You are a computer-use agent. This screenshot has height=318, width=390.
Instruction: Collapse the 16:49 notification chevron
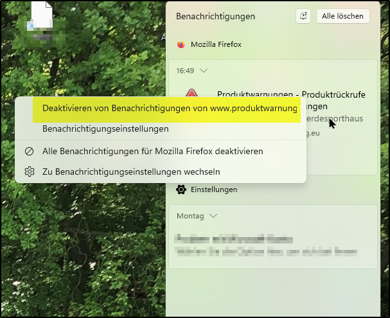point(204,71)
